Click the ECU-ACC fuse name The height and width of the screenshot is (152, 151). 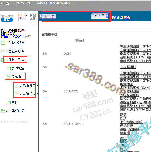tap(71, 91)
